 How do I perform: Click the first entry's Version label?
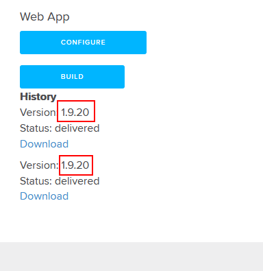tap(38, 113)
